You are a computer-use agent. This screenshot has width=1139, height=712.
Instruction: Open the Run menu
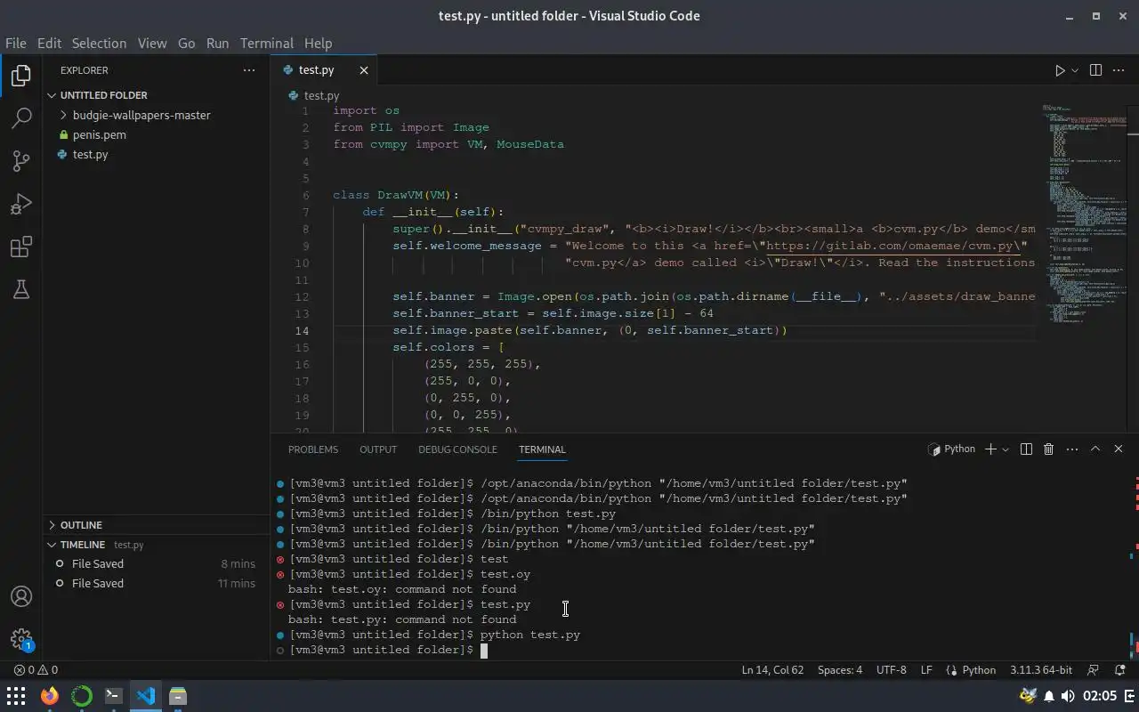pos(217,43)
